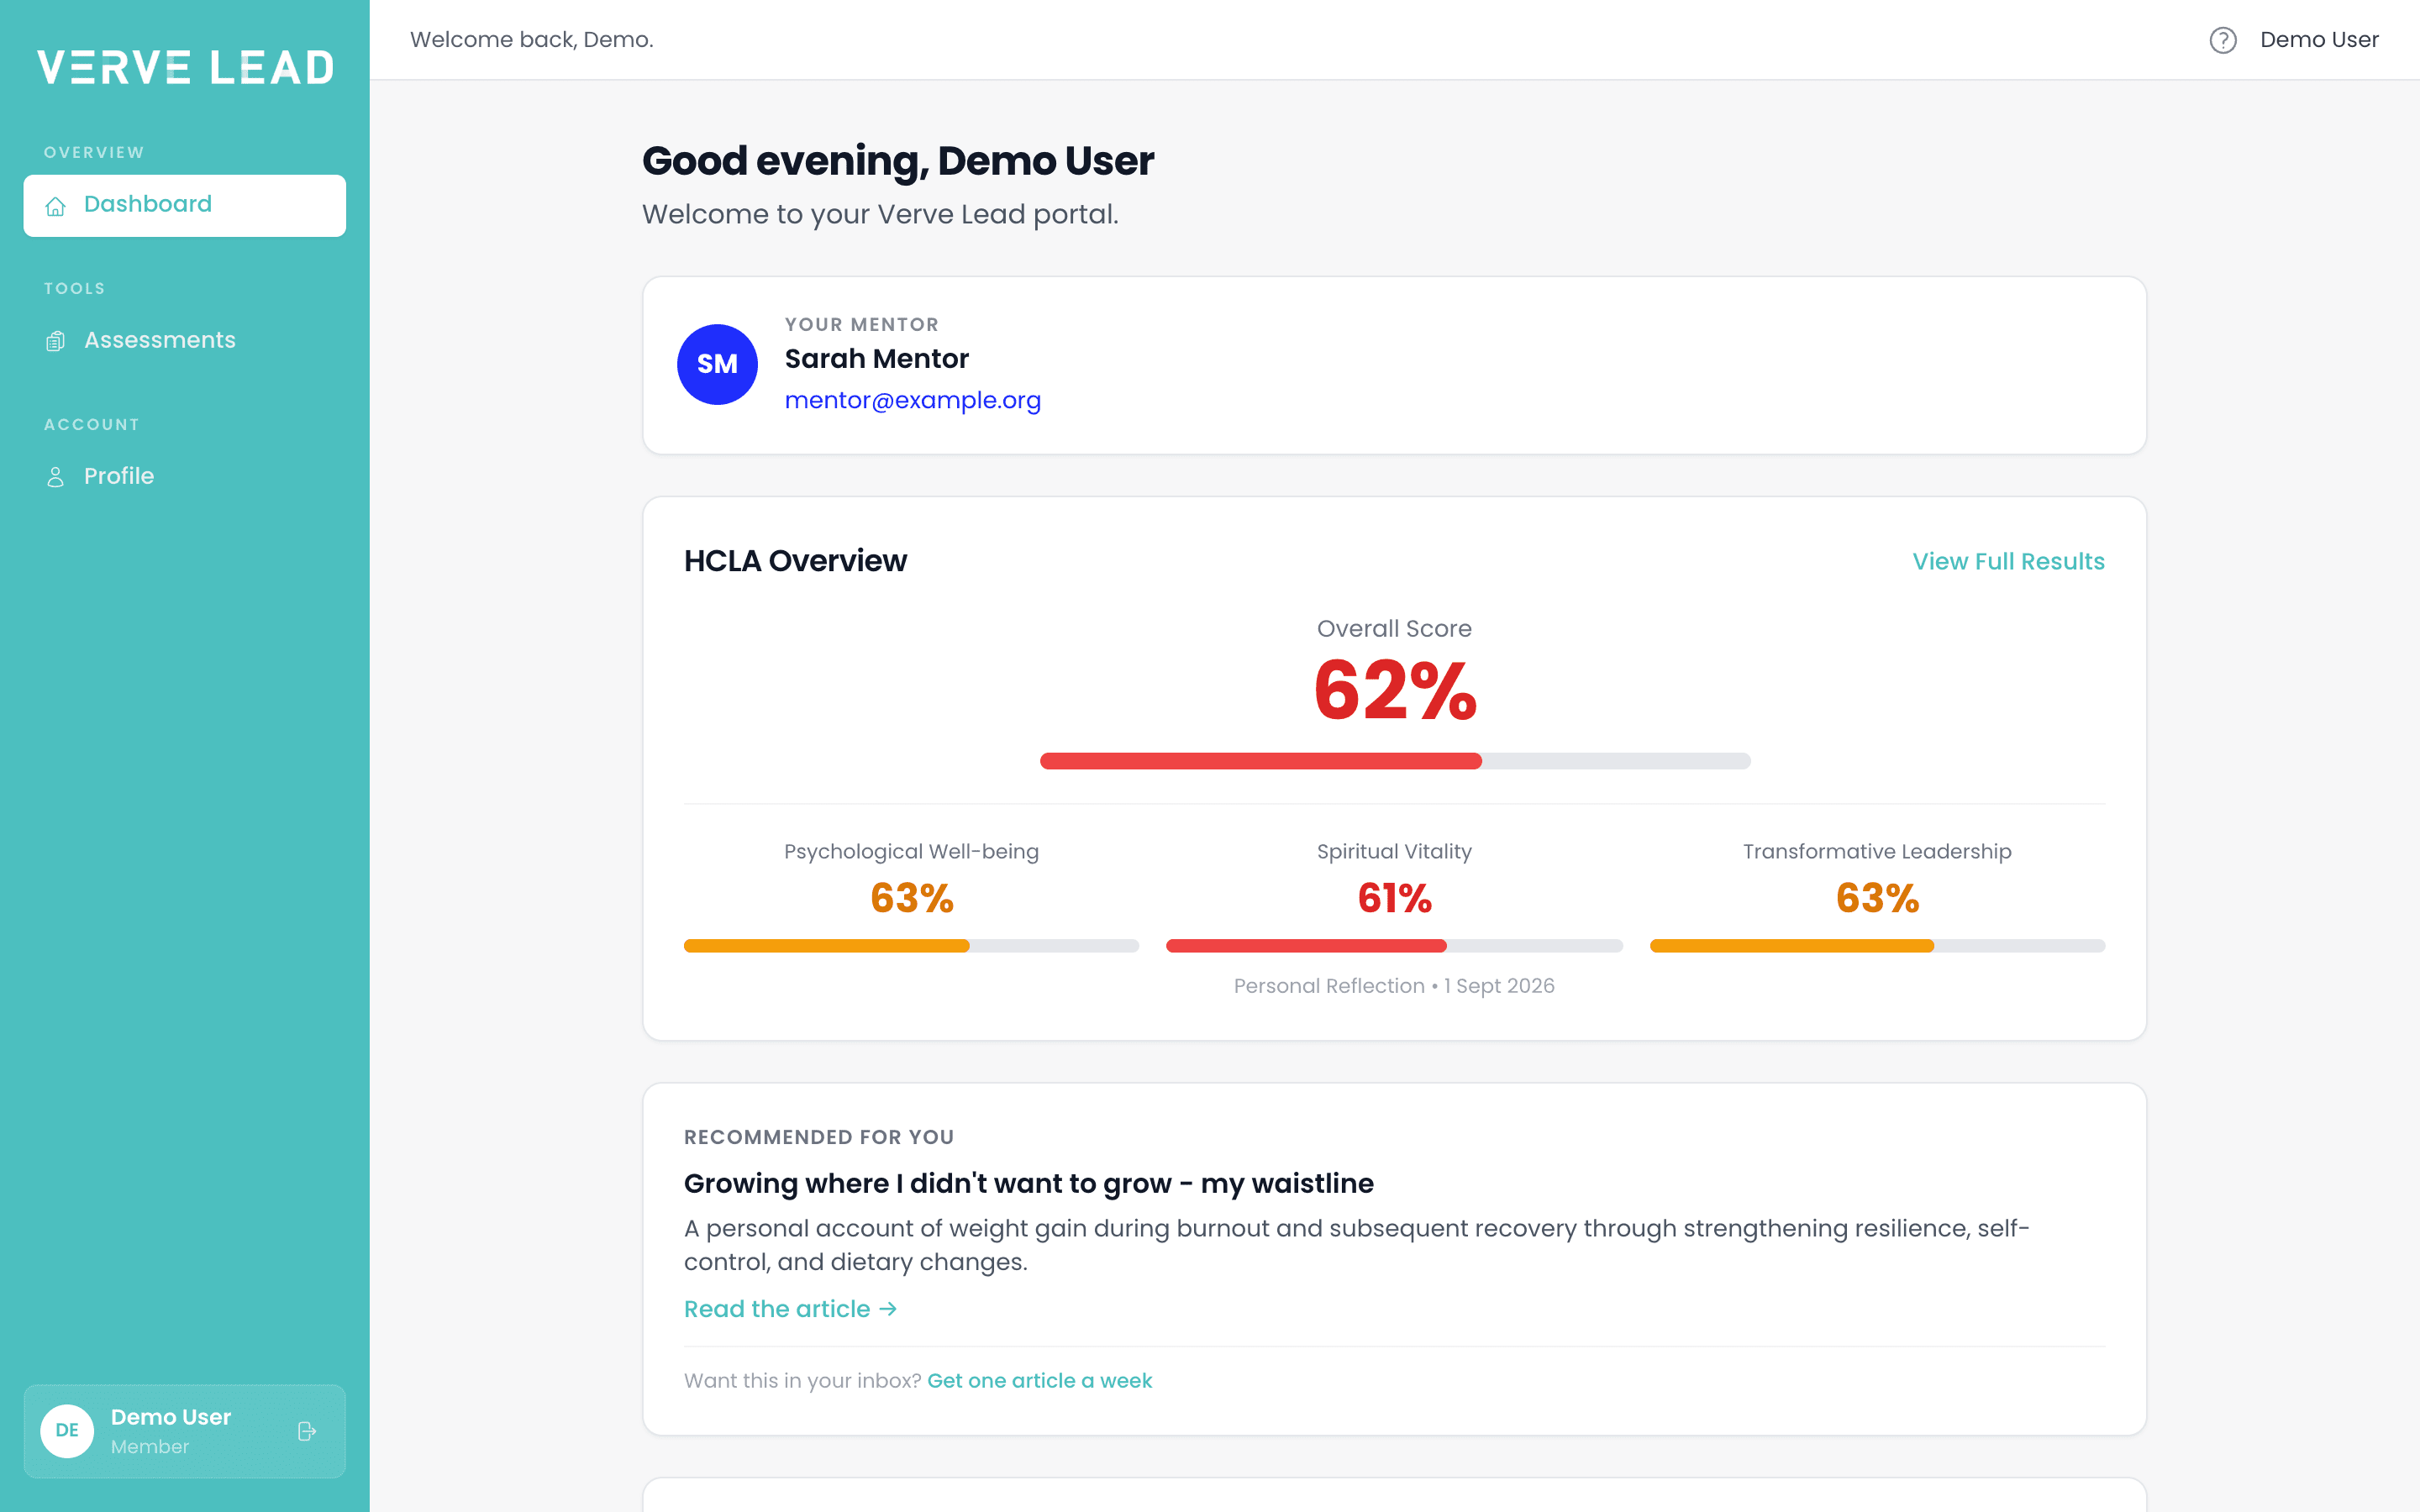Click the 61% Spiritual Vitality score

pos(1394,898)
